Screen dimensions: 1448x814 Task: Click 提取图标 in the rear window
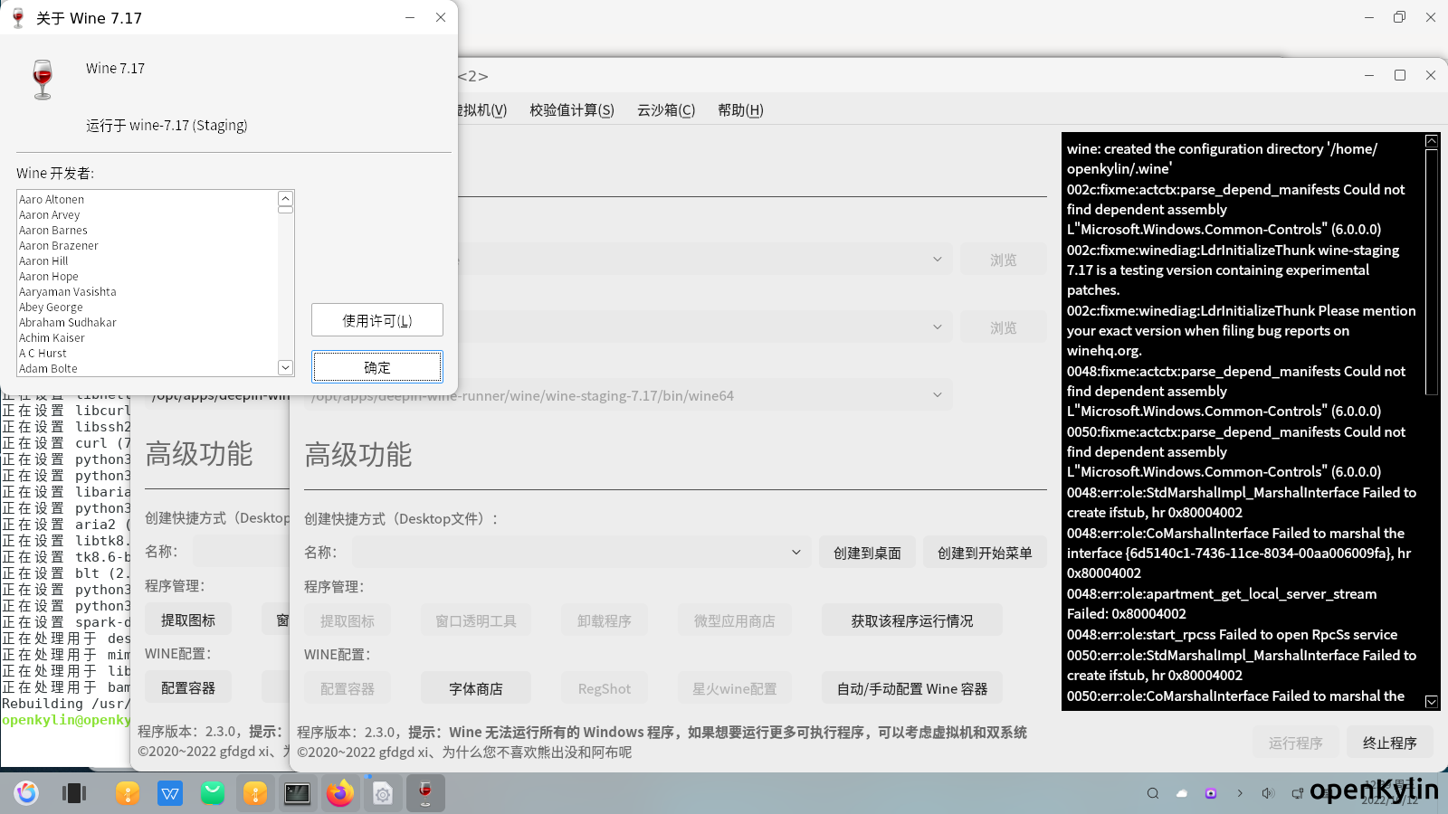[188, 620]
